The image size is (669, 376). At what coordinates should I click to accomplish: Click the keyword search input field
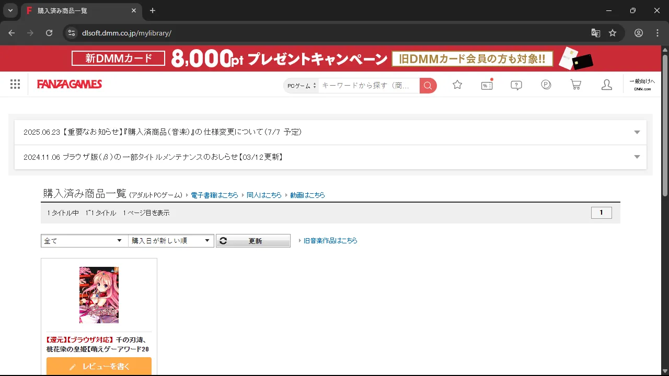(369, 86)
